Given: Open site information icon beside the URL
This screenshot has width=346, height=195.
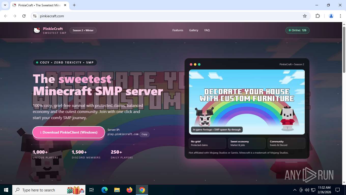Looking at the screenshot, I should pyautogui.click(x=35, y=16).
